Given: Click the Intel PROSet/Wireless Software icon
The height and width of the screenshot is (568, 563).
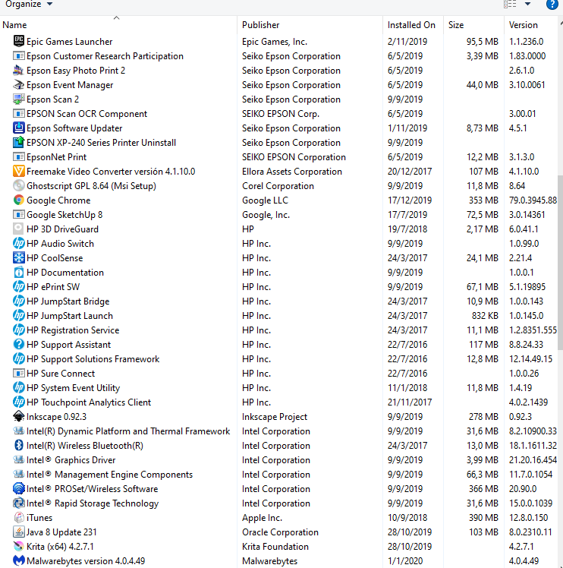Looking at the screenshot, I should pos(18,488).
